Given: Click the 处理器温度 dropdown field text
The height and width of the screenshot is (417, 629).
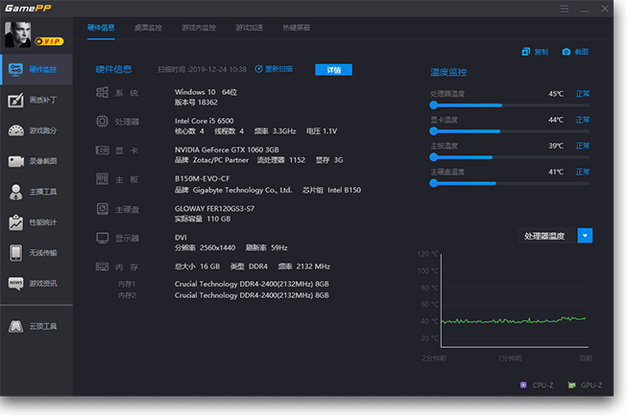Looking at the screenshot, I should (x=544, y=236).
